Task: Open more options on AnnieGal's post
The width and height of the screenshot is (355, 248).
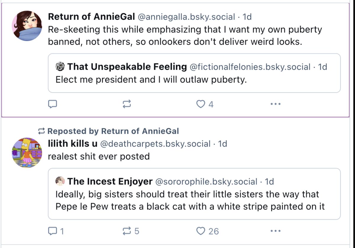Action: coord(275,104)
